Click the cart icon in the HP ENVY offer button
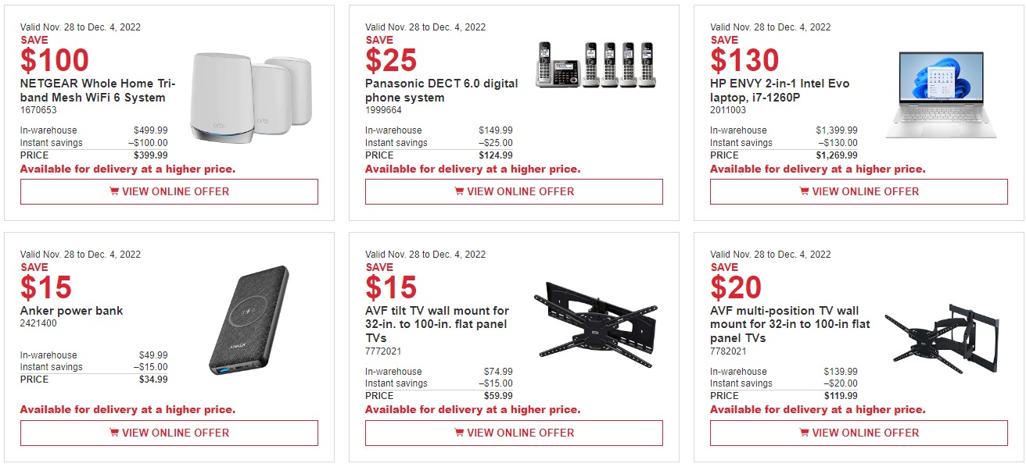1026x467 pixels. point(804,191)
